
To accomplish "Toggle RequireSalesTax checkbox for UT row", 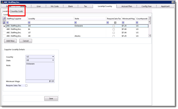I will click(x=114, y=33).
